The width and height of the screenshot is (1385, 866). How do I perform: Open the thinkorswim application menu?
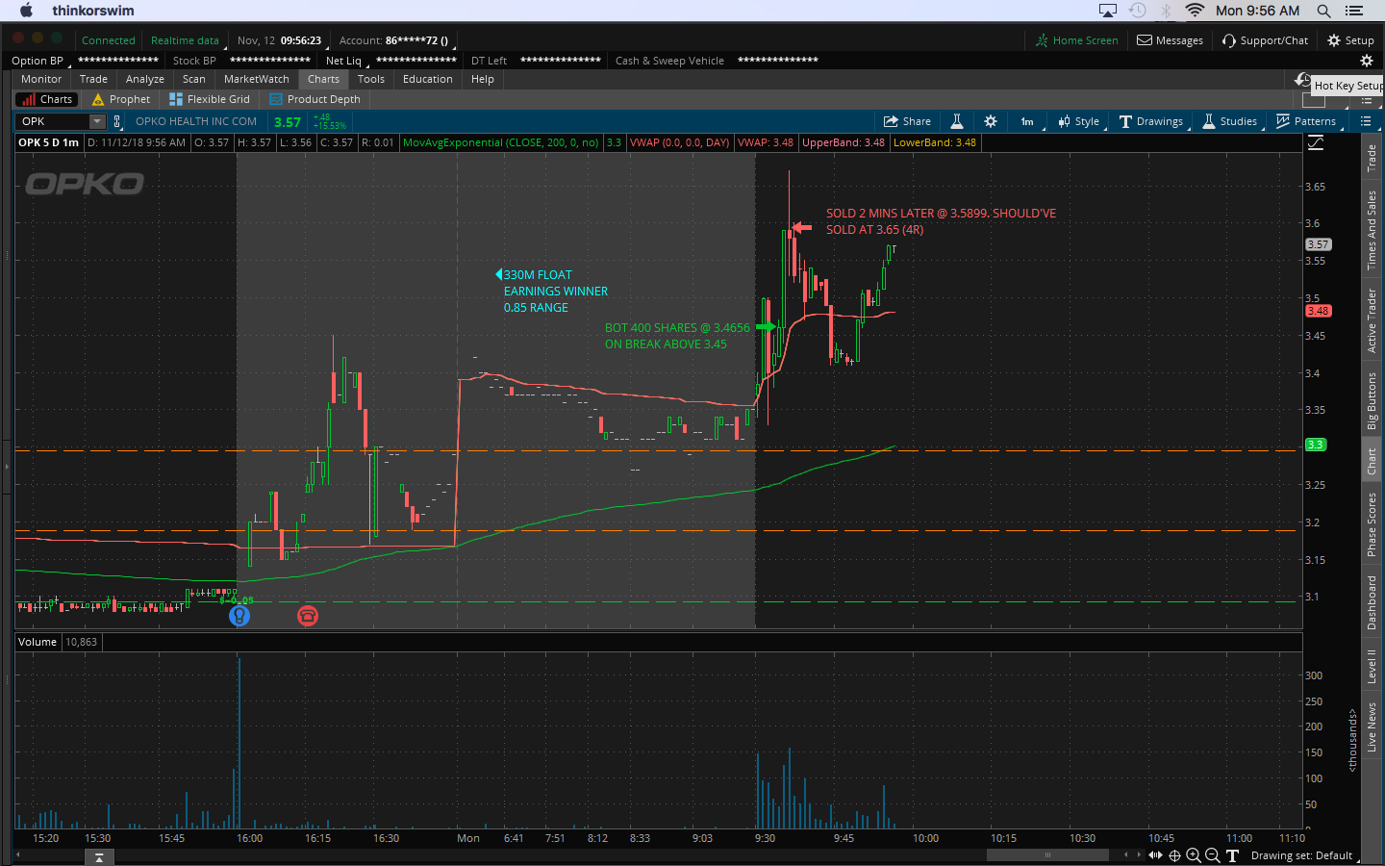93,11
